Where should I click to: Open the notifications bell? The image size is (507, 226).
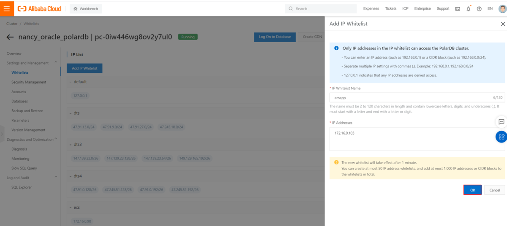click(468, 8)
